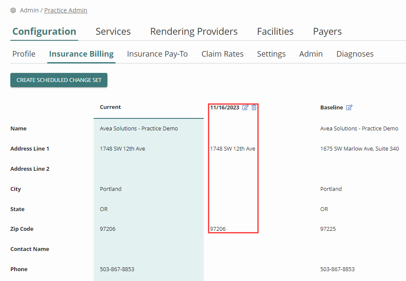Edit the 11/16/2023 scheduled change set
406x281 pixels.
pos(245,108)
